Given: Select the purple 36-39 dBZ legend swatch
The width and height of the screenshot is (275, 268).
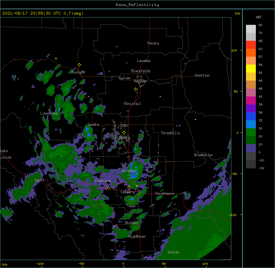Looking at the screenshot, I should (x=251, y=108).
